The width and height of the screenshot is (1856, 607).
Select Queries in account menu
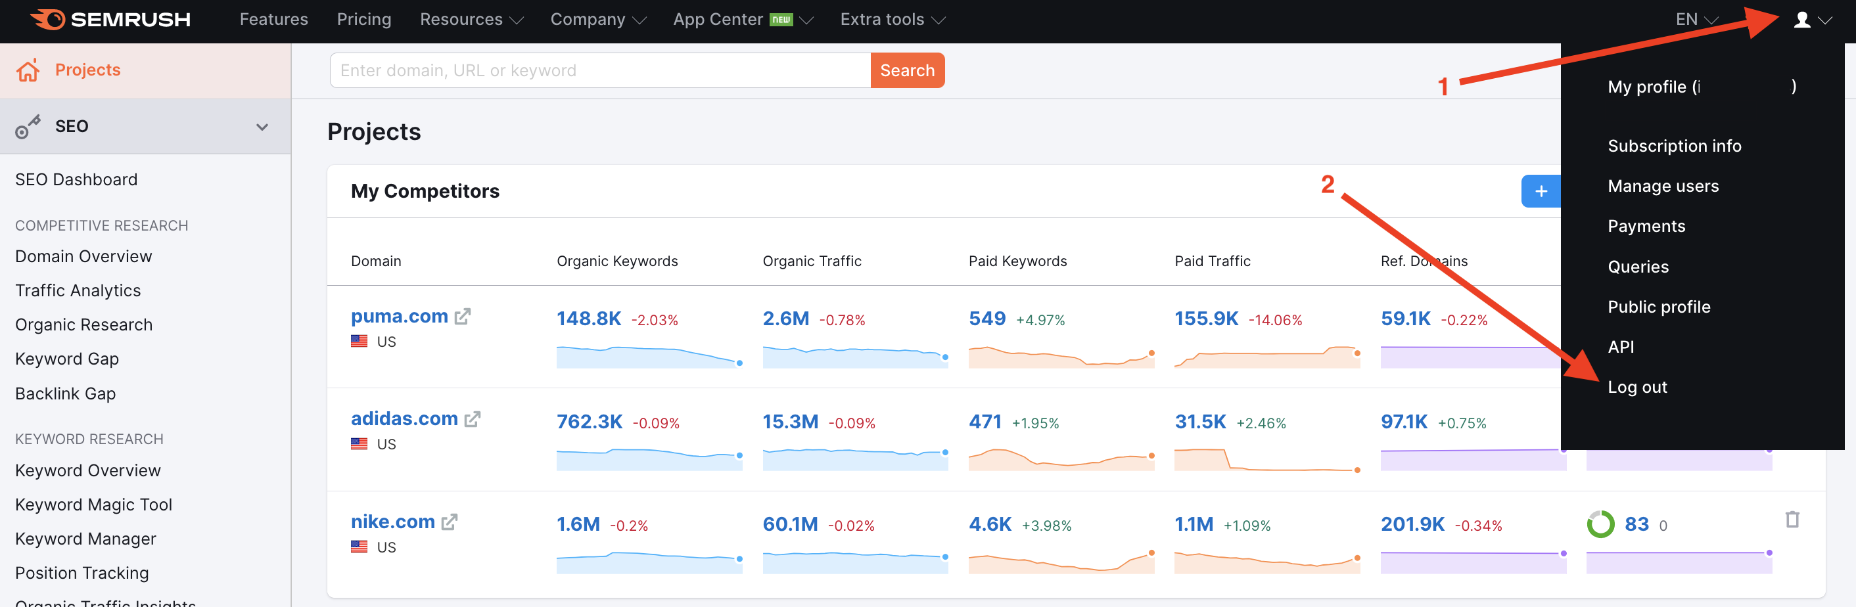[x=1638, y=267]
